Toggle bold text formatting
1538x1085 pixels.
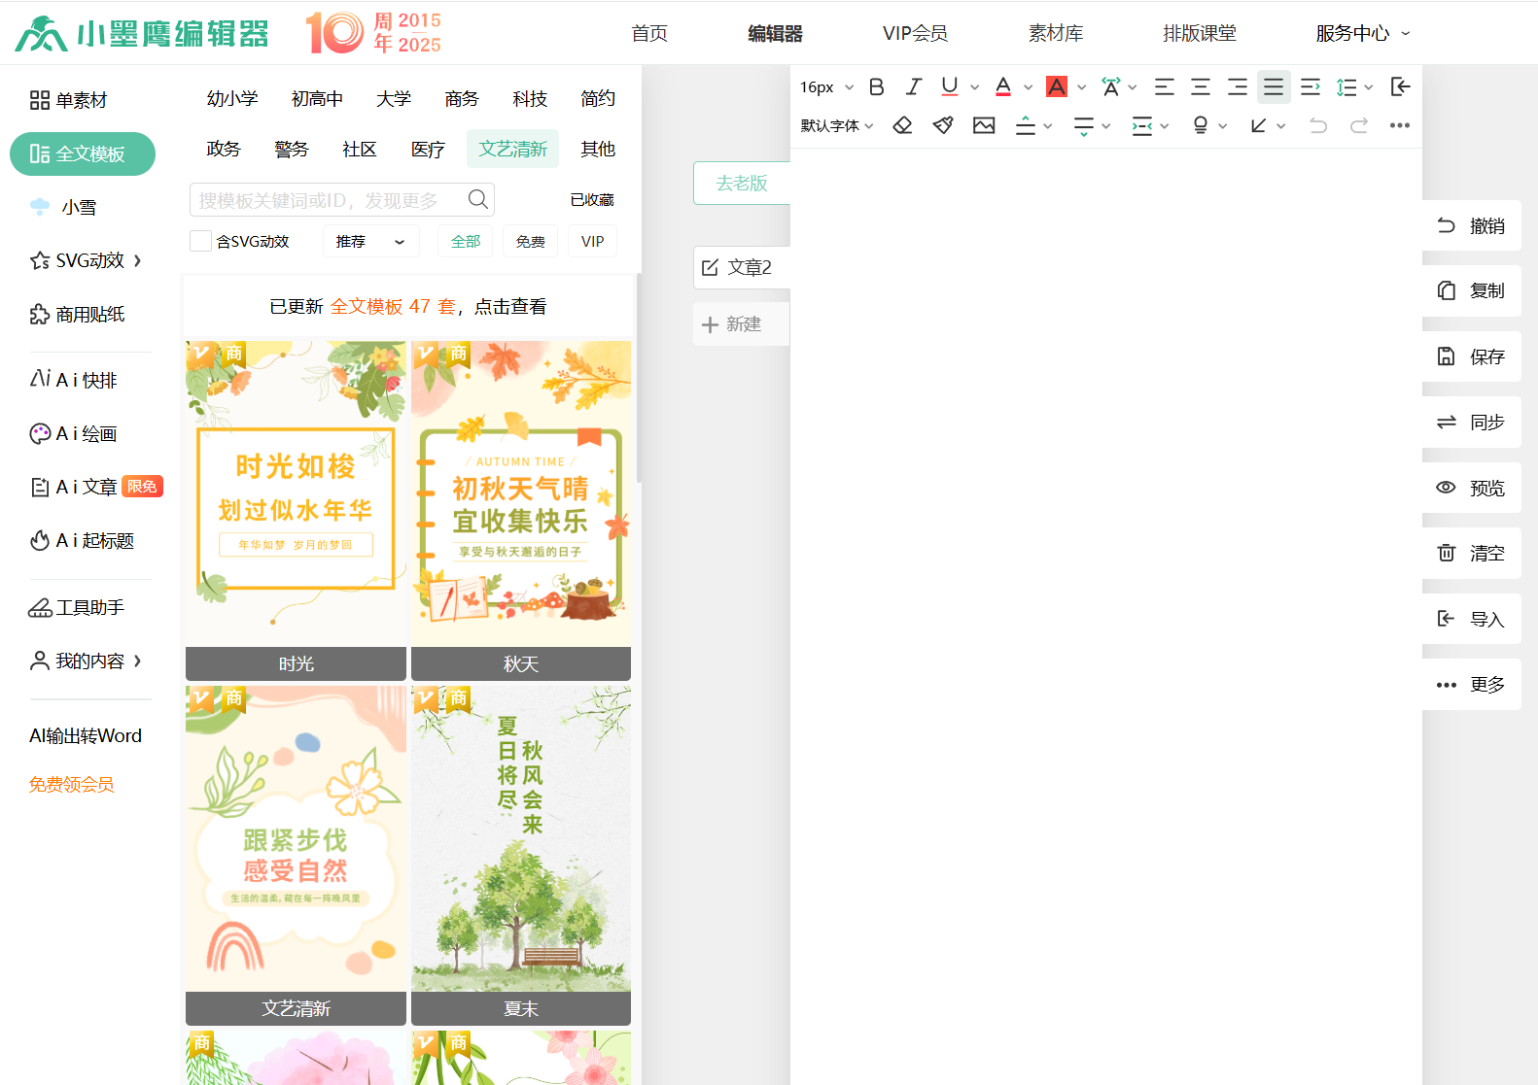pyautogui.click(x=876, y=86)
